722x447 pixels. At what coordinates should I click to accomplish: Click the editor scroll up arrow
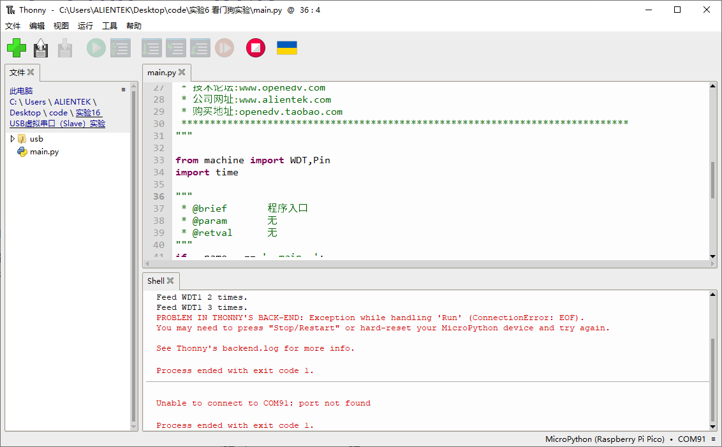(713, 86)
